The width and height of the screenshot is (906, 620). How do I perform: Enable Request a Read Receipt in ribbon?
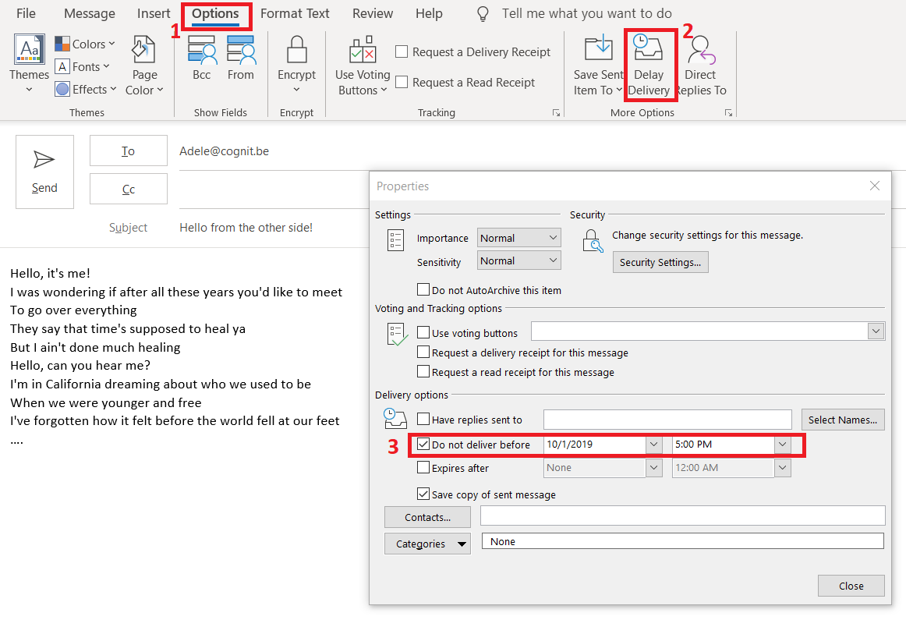402,82
